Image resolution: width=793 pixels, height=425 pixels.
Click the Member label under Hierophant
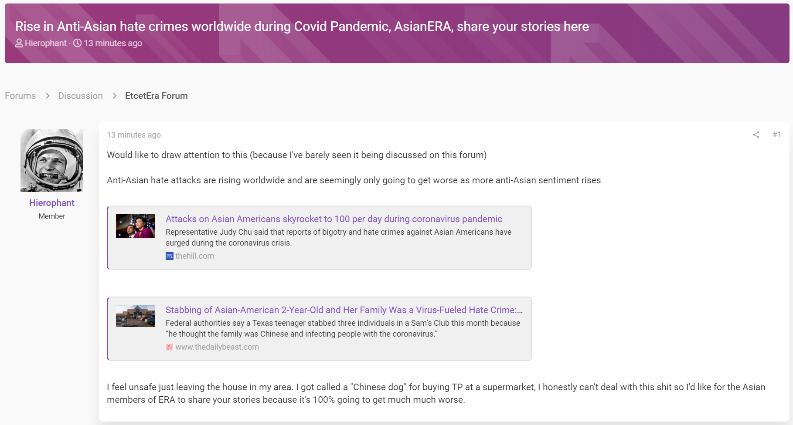click(x=52, y=216)
